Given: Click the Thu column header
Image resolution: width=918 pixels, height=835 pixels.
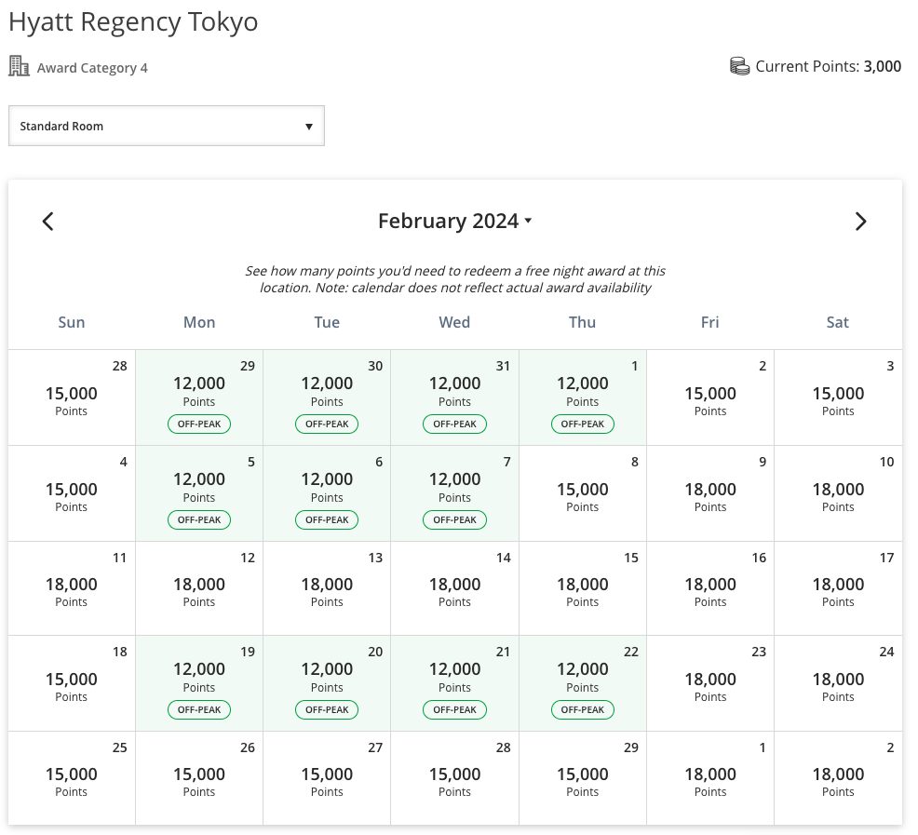Looking at the screenshot, I should [x=582, y=322].
